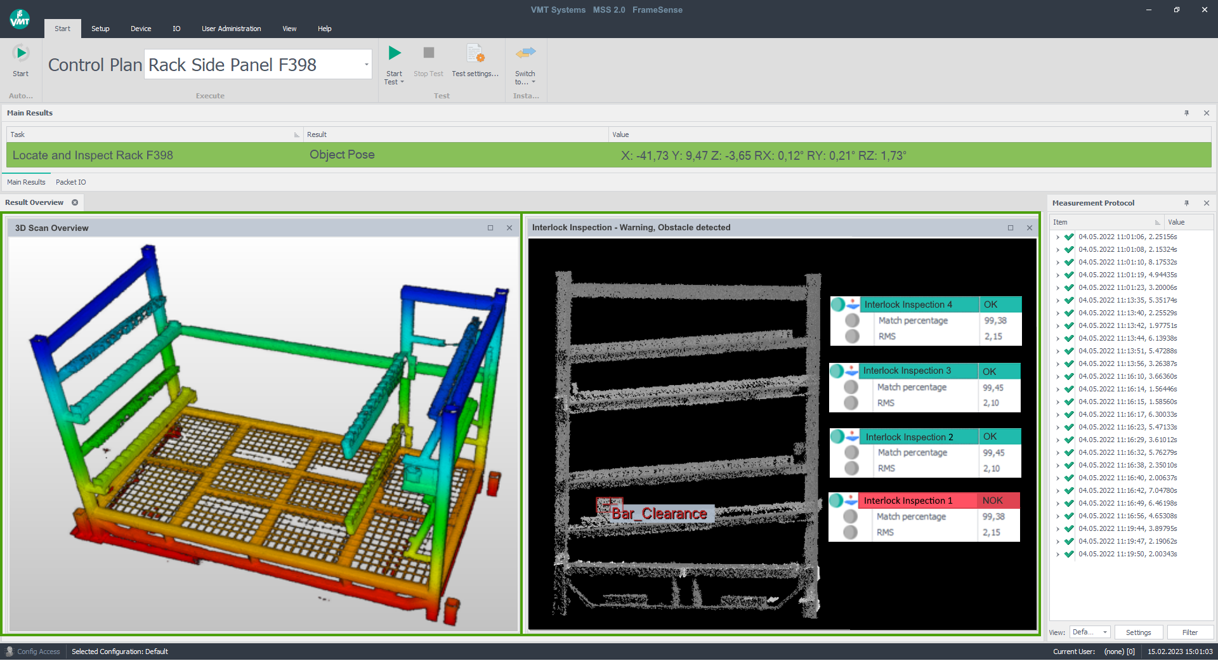Click the Switch to arrows icon
Screen dimensions: 1218x668
[525, 53]
